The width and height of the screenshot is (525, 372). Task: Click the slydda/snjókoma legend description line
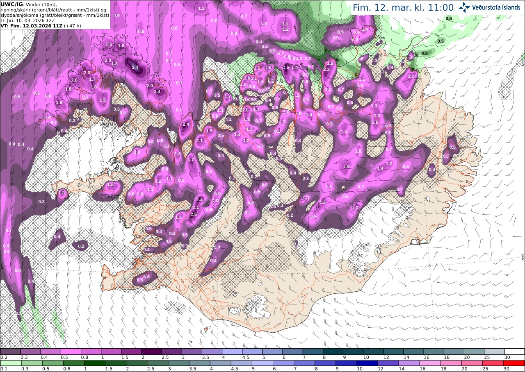pos(55,15)
